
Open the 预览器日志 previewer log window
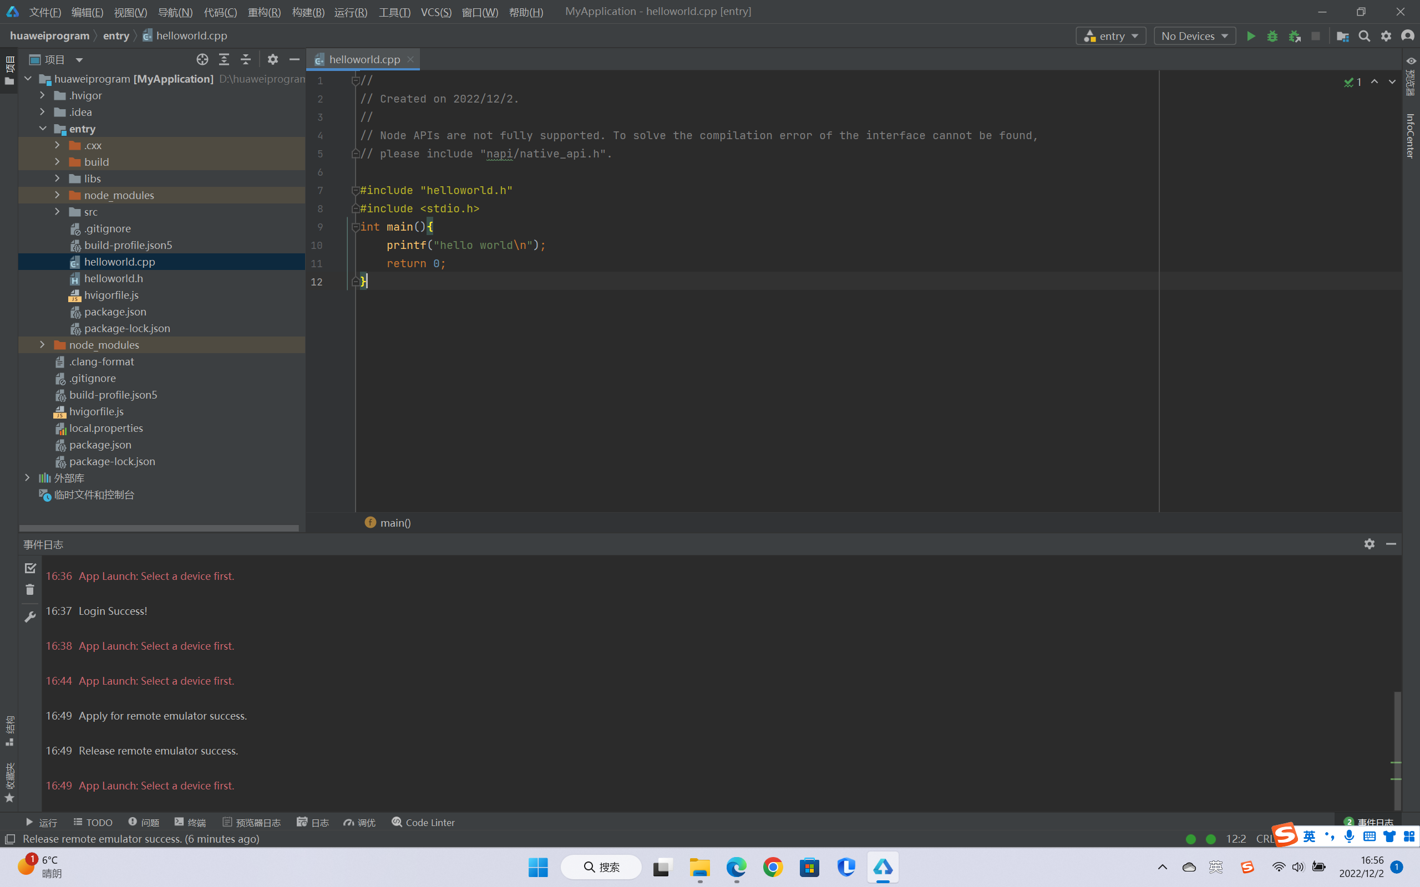pos(252,822)
